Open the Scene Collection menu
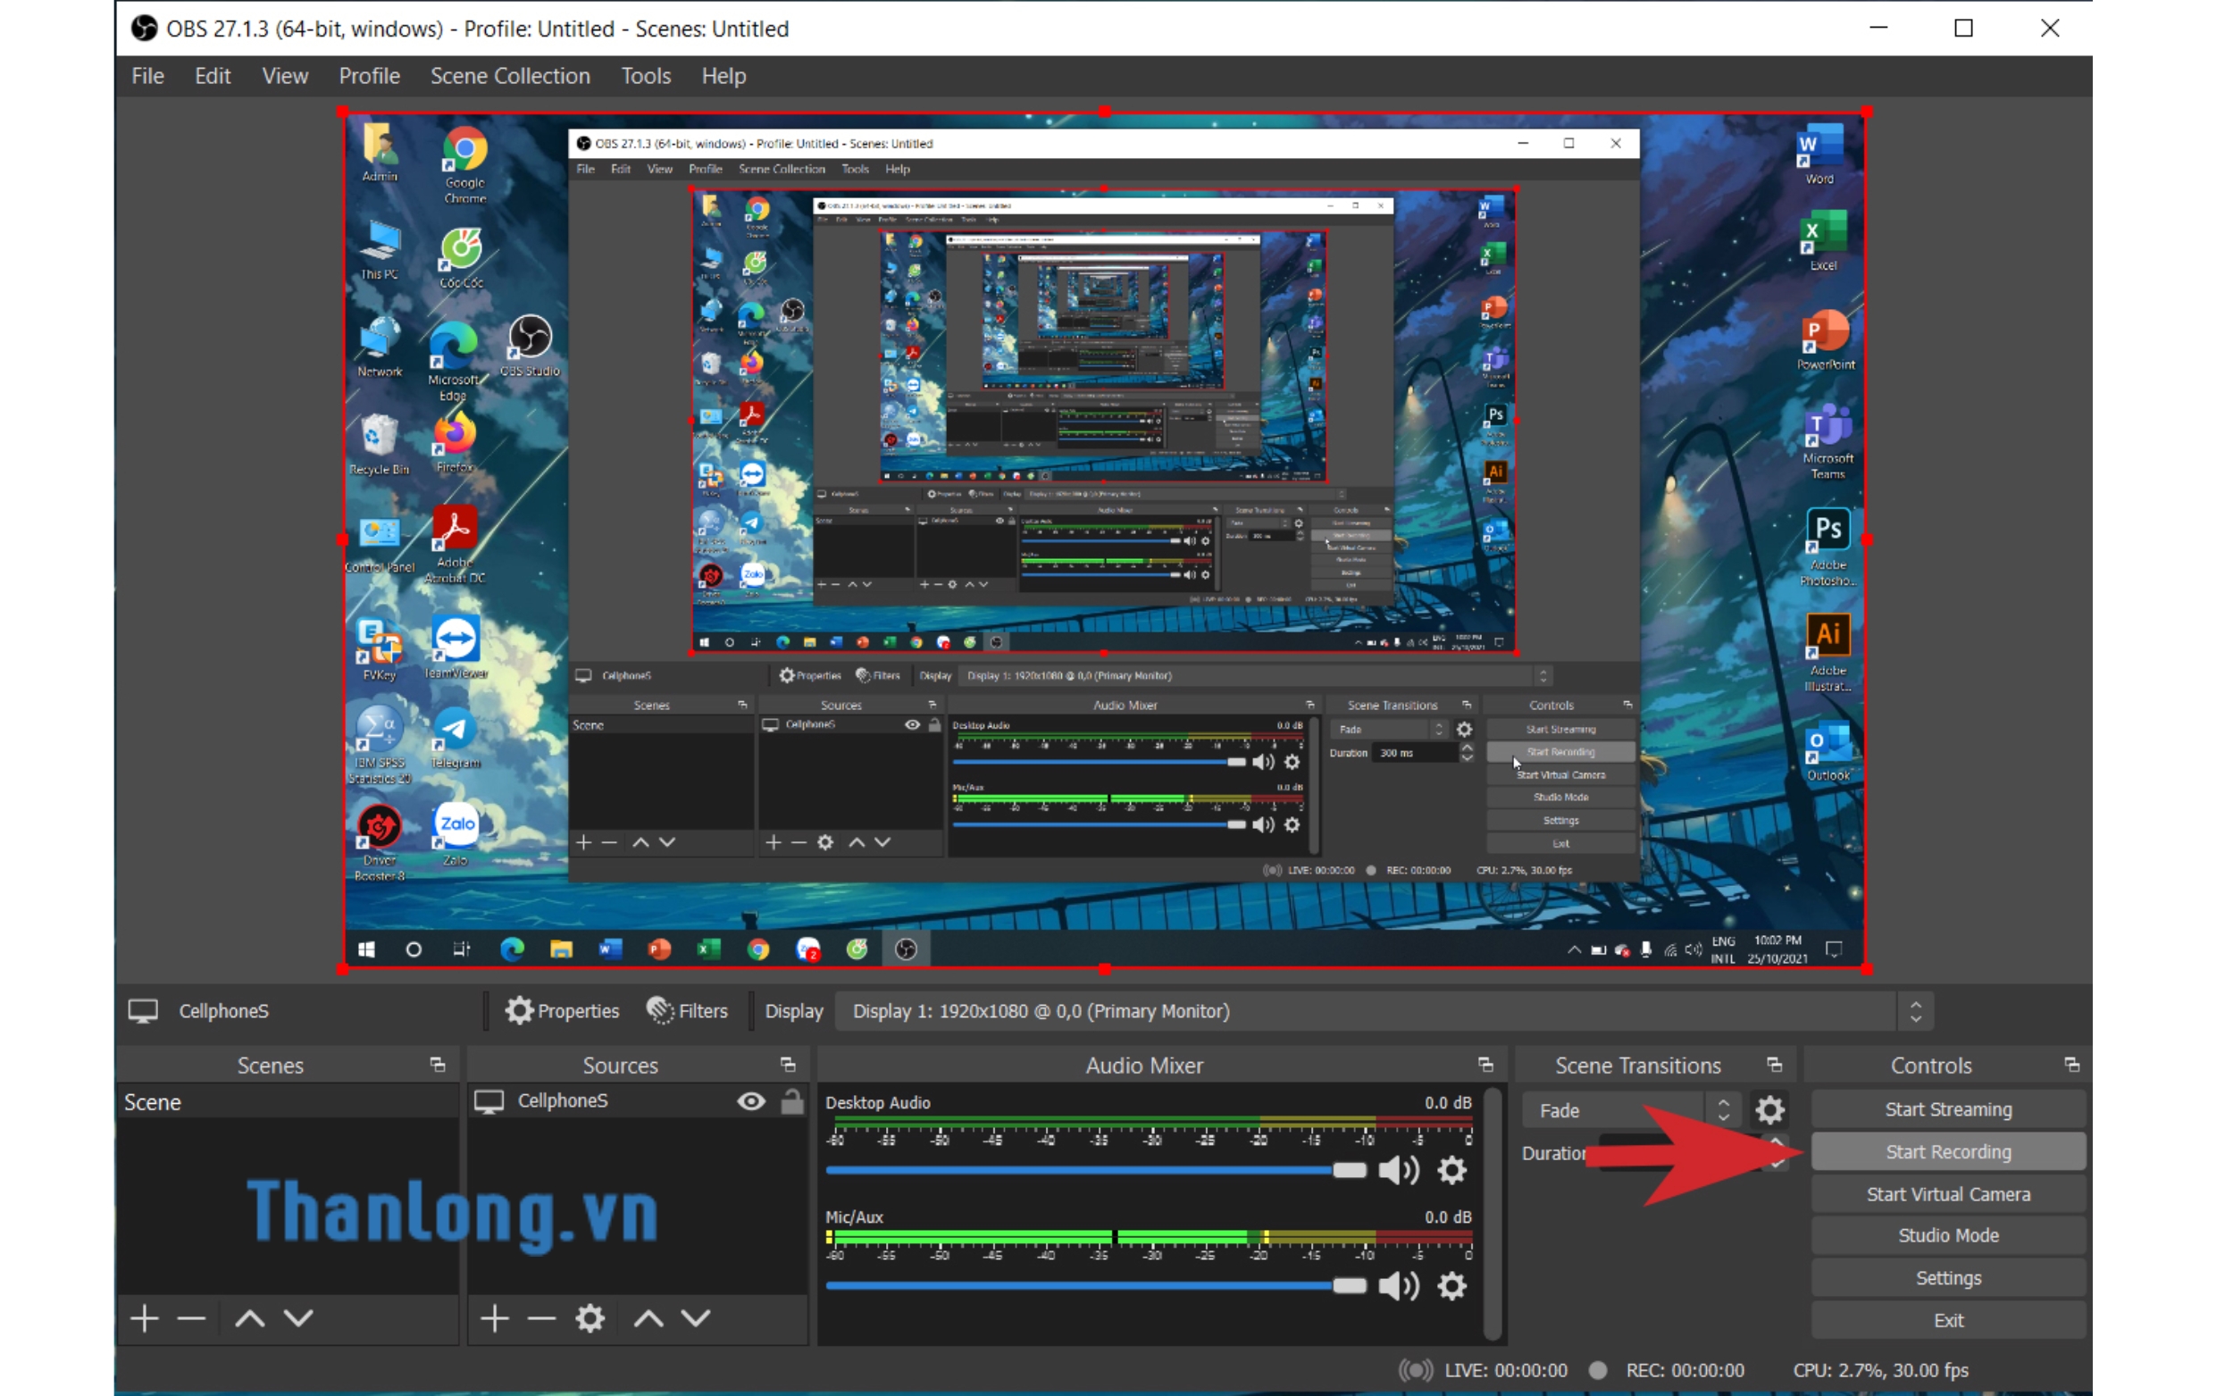Screen dimensions: 2233x1396 [x=509, y=76]
